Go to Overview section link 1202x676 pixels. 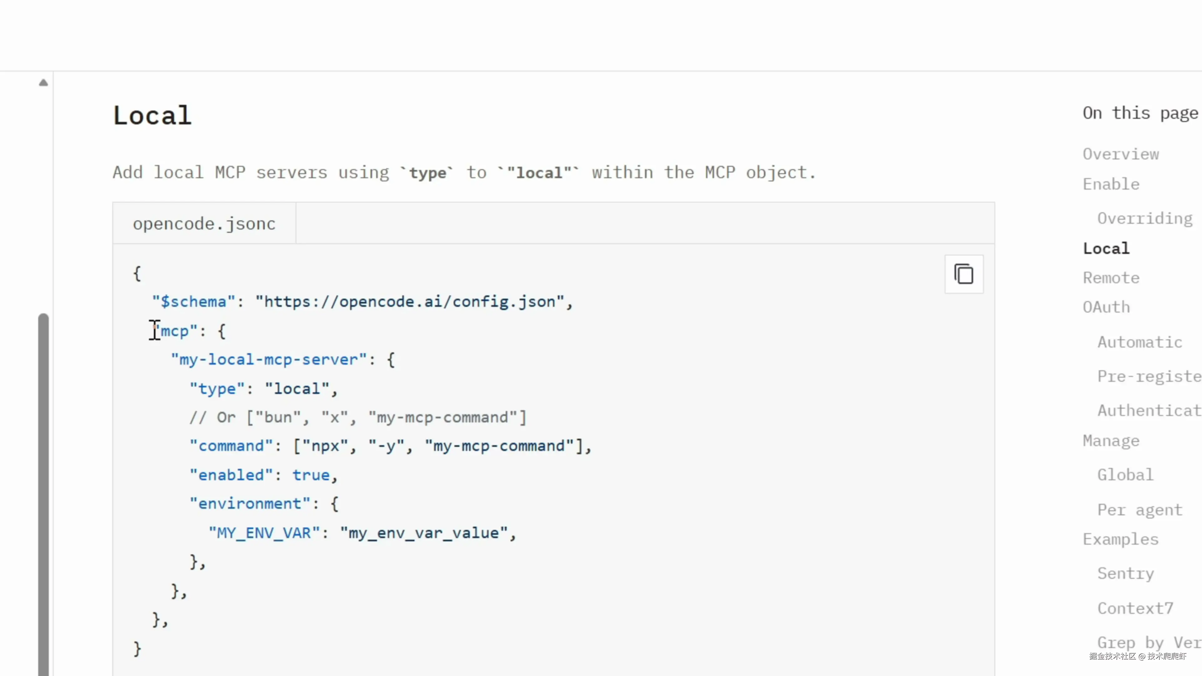(x=1120, y=154)
